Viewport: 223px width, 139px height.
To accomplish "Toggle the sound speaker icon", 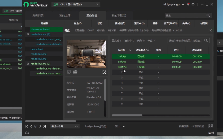I will point(27,133).
